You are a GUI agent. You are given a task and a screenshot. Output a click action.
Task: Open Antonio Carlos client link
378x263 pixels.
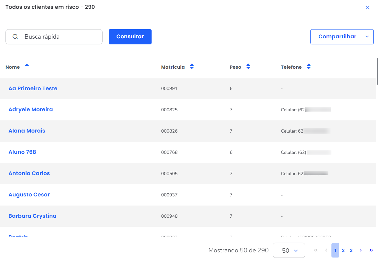tap(29, 173)
